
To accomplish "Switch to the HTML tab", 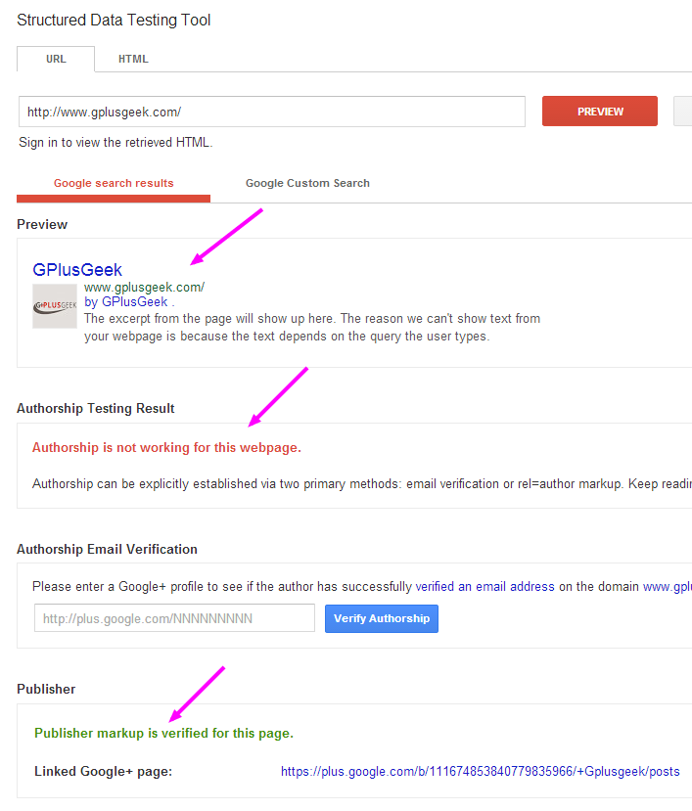I will pyautogui.click(x=133, y=59).
